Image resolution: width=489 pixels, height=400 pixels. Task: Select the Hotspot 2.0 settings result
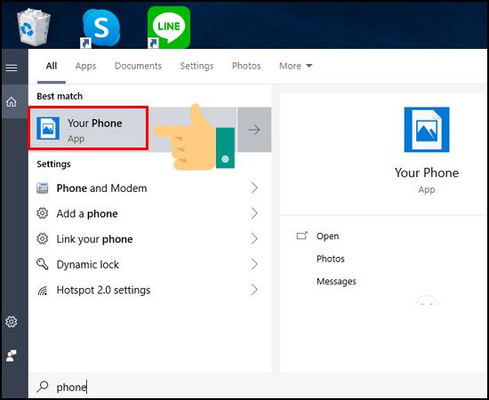point(149,290)
